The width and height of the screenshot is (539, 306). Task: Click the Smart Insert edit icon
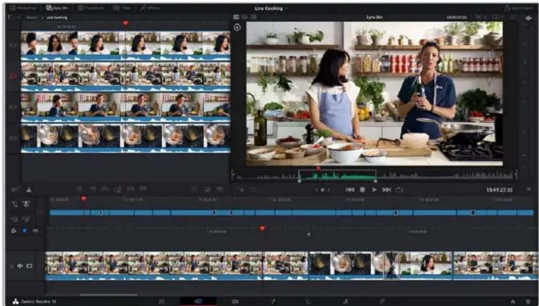click(80, 189)
